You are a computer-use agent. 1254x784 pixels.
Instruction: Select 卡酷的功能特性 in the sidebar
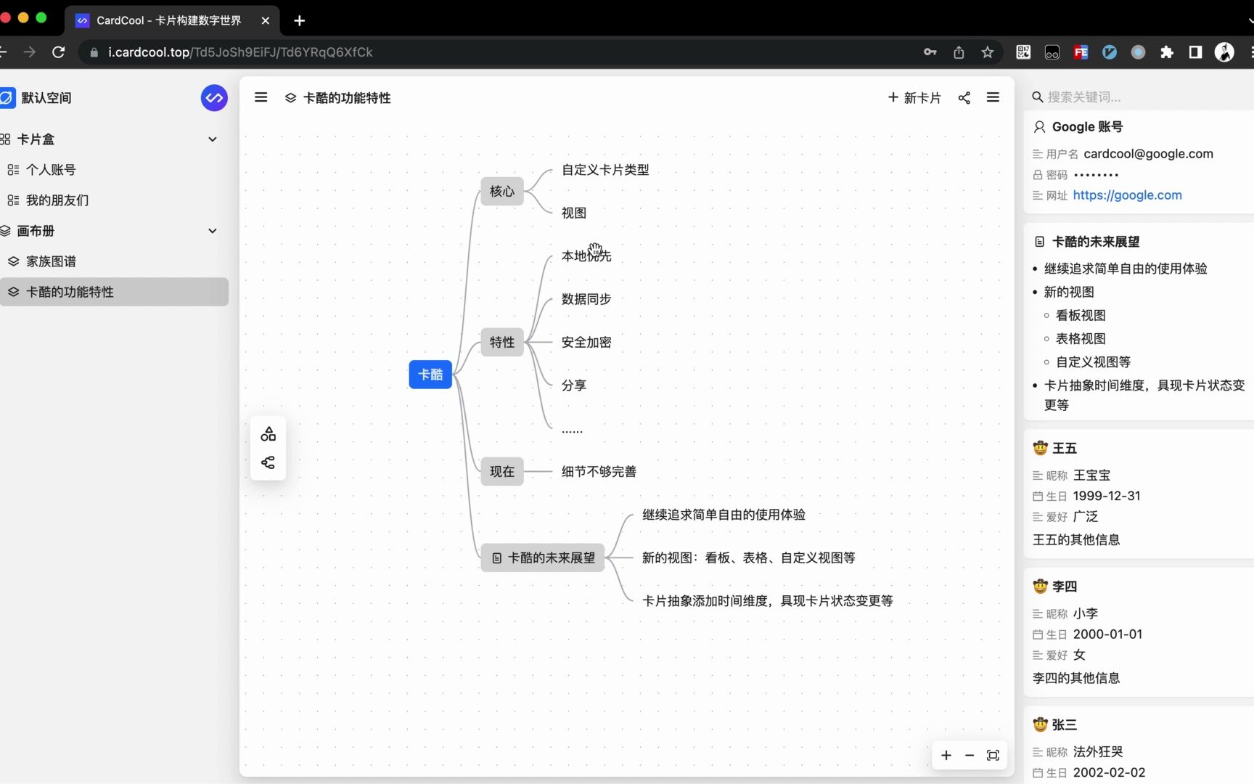(x=114, y=292)
